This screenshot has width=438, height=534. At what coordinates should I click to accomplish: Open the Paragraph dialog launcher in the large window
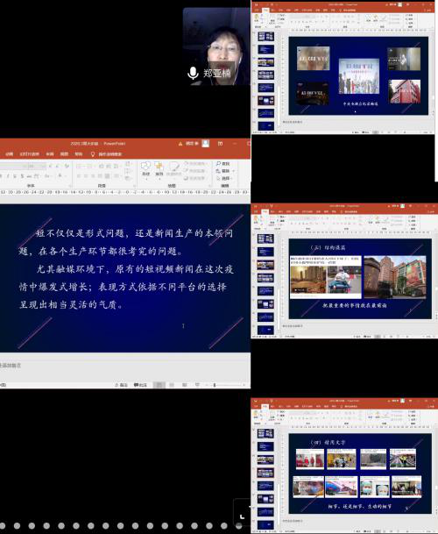(134, 186)
